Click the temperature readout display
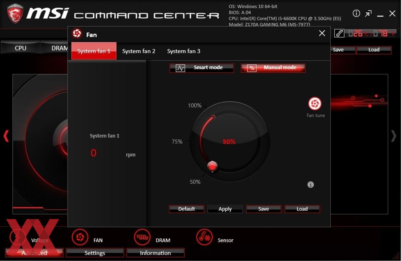Image resolution: width=401 pixels, height=261 pixels. (x=372, y=33)
